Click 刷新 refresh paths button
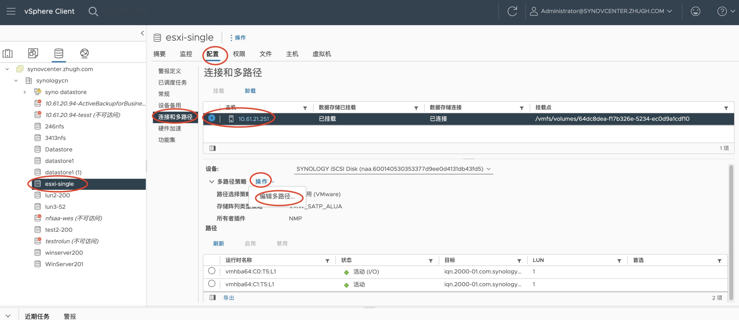 [x=218, y=244]
